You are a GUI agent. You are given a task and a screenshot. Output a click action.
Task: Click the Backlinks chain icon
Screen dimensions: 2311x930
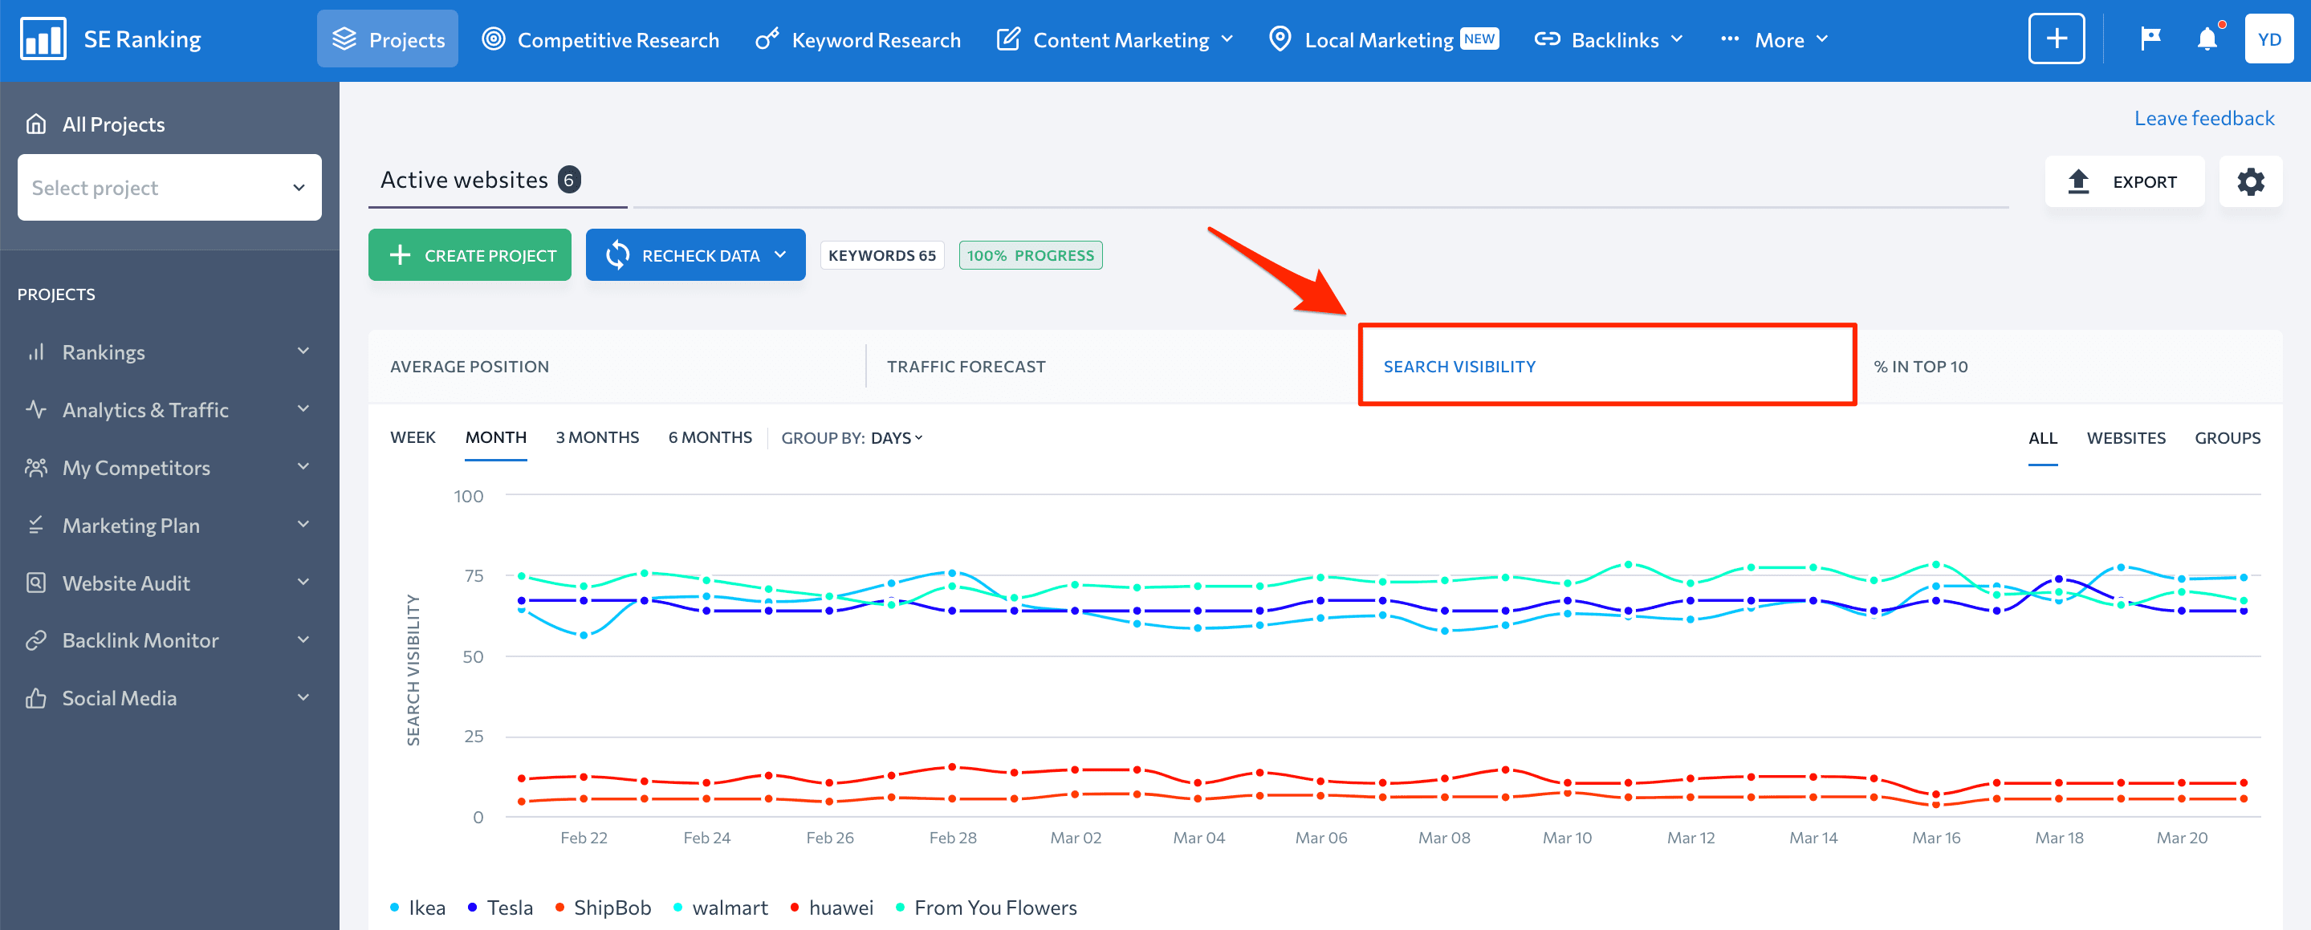coord(1547,39)
